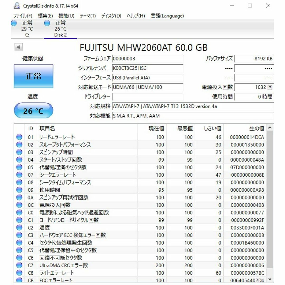285x285 pixels.
Task: Click status icon of row C0 電源断による磁気ヘッド退避回数
Action: point(19,212)
